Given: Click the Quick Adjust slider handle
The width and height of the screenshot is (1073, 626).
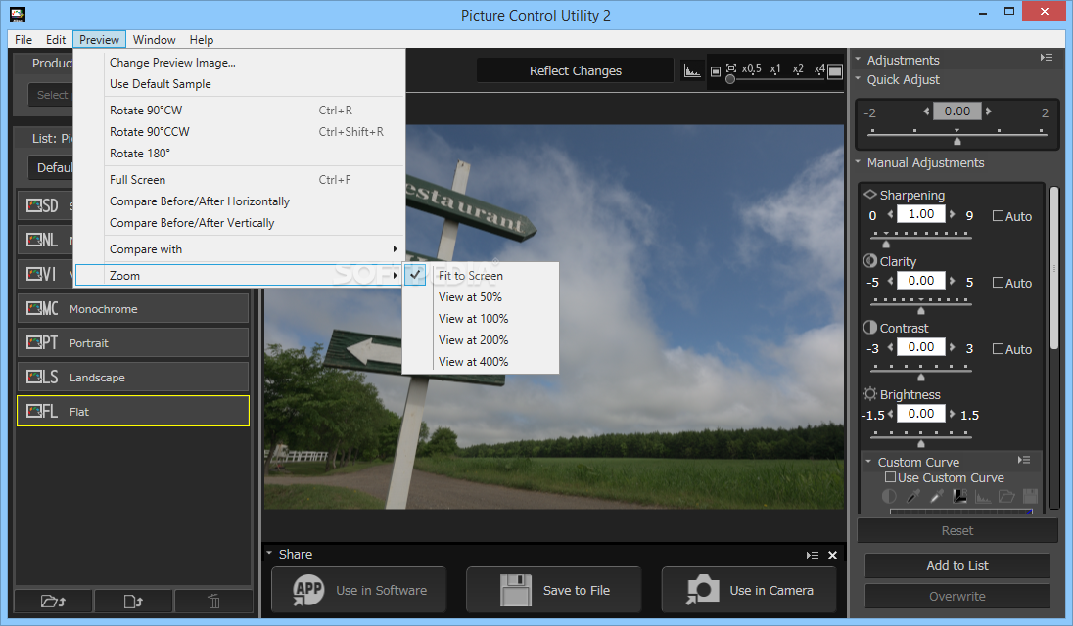Looking at the screenshot, I should coord(957,142).
